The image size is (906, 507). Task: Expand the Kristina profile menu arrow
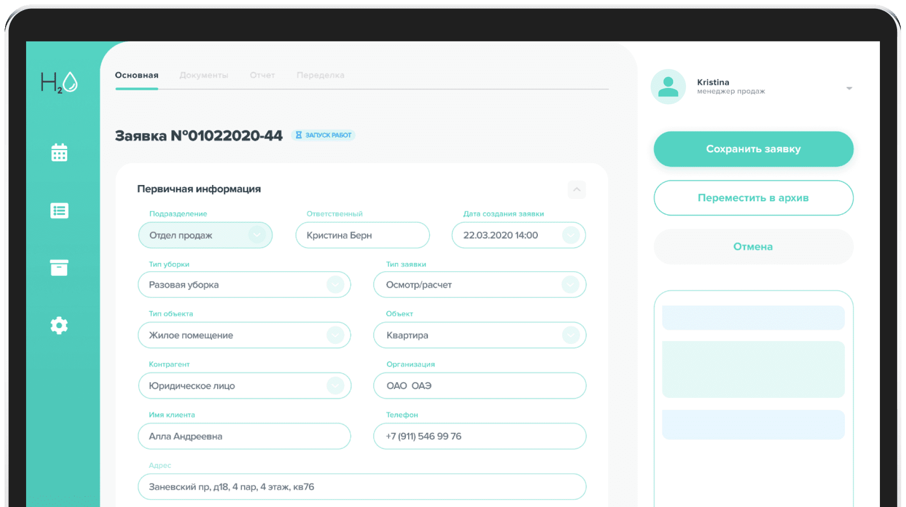point(849,88)
